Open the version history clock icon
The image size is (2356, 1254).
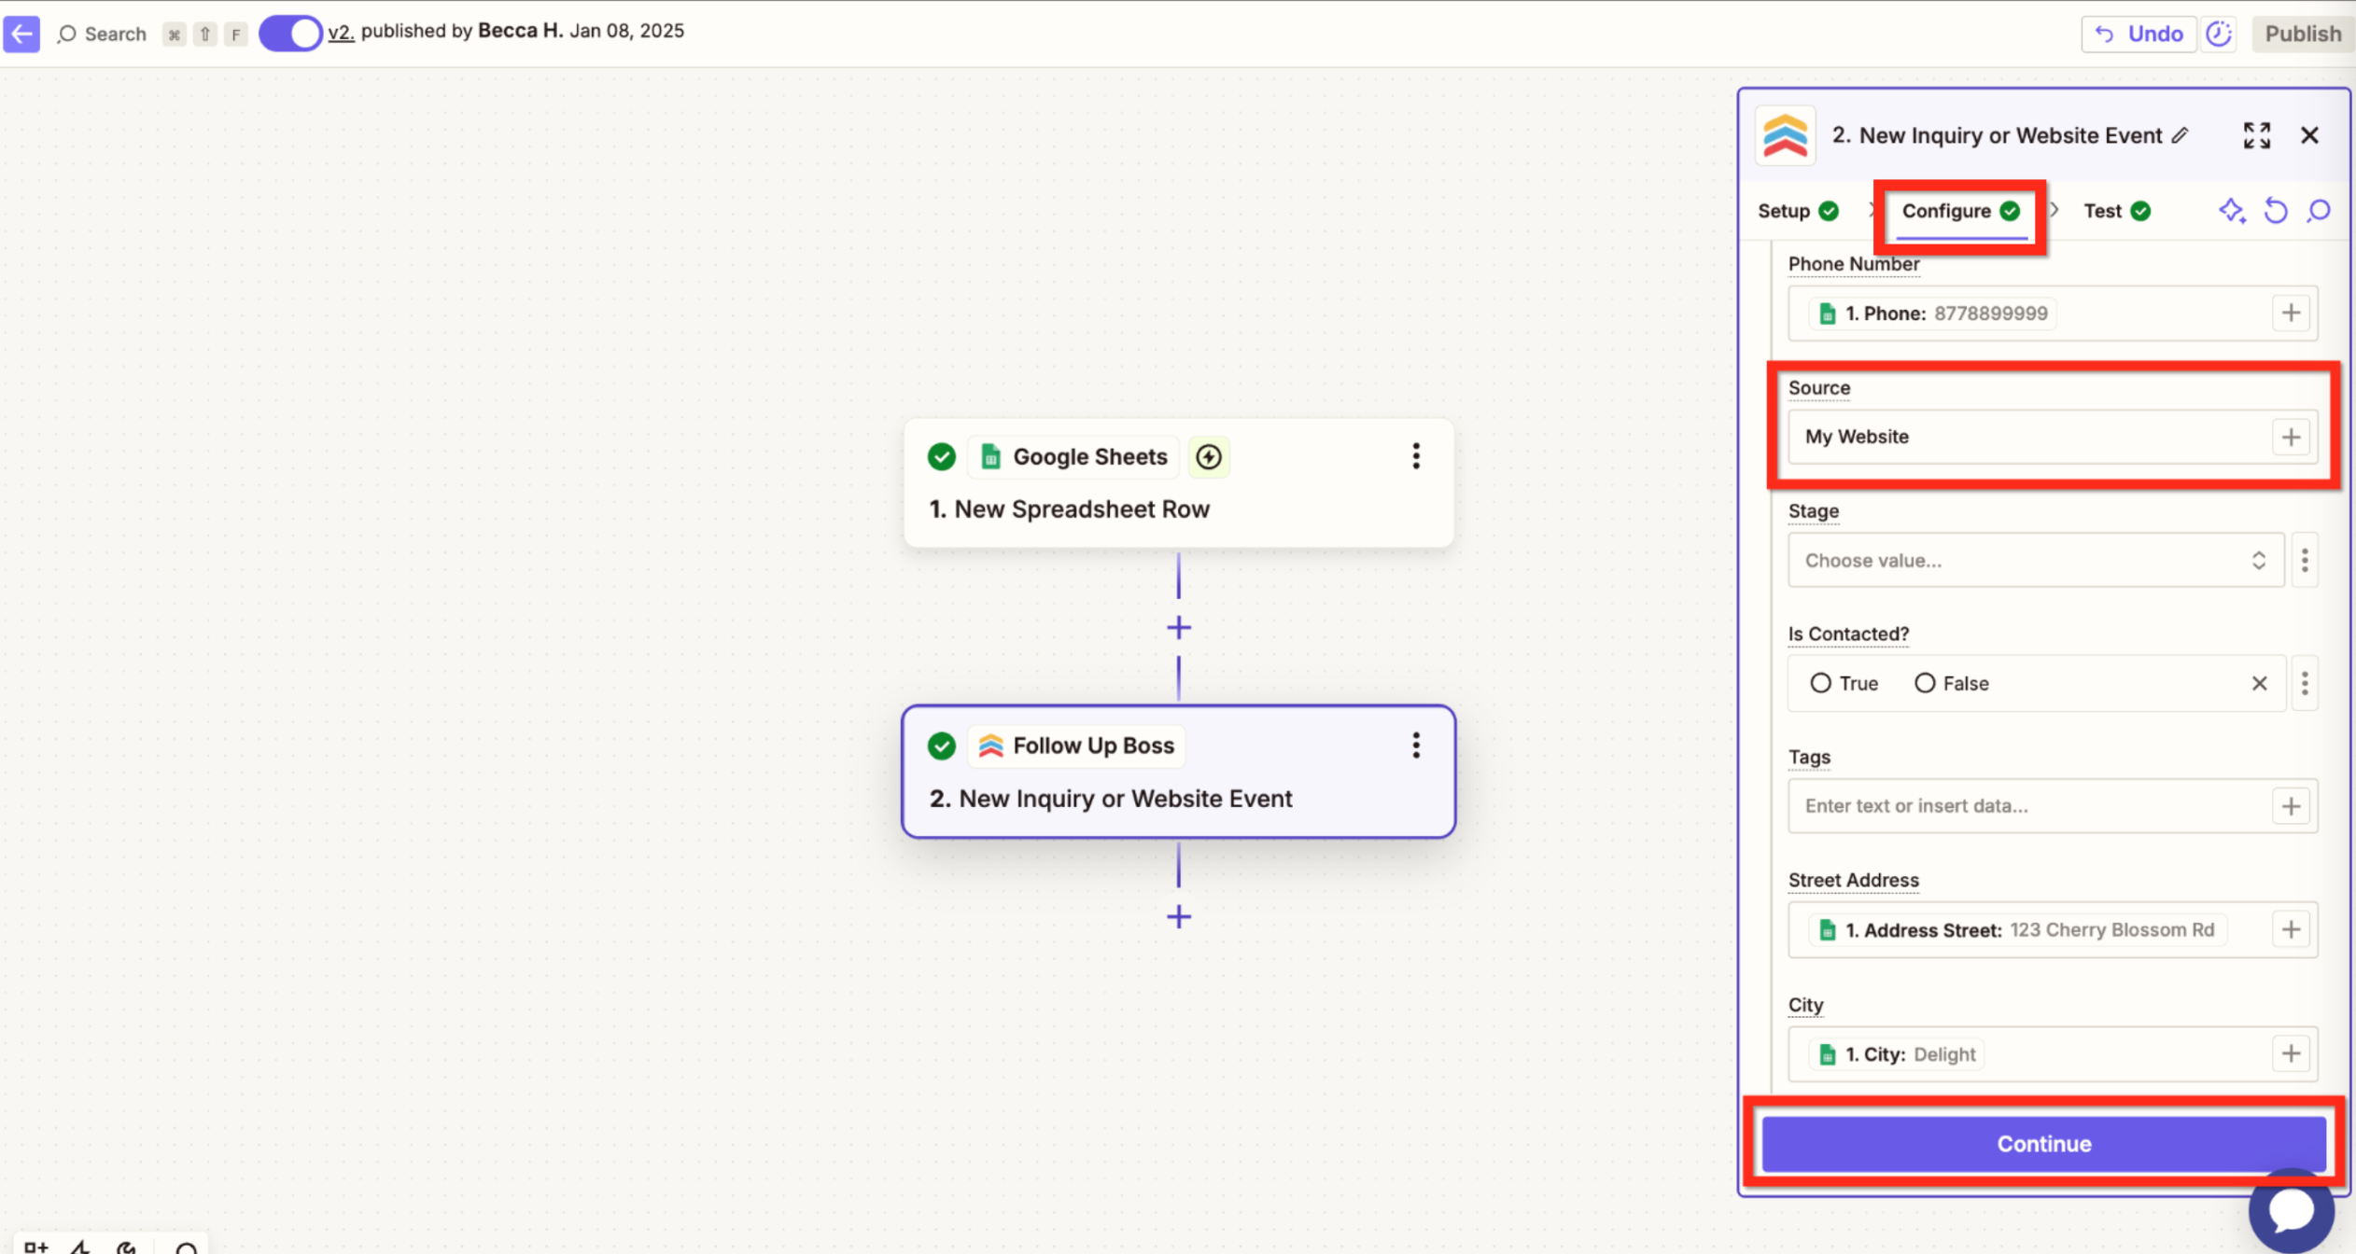(x=2219, y=34)
